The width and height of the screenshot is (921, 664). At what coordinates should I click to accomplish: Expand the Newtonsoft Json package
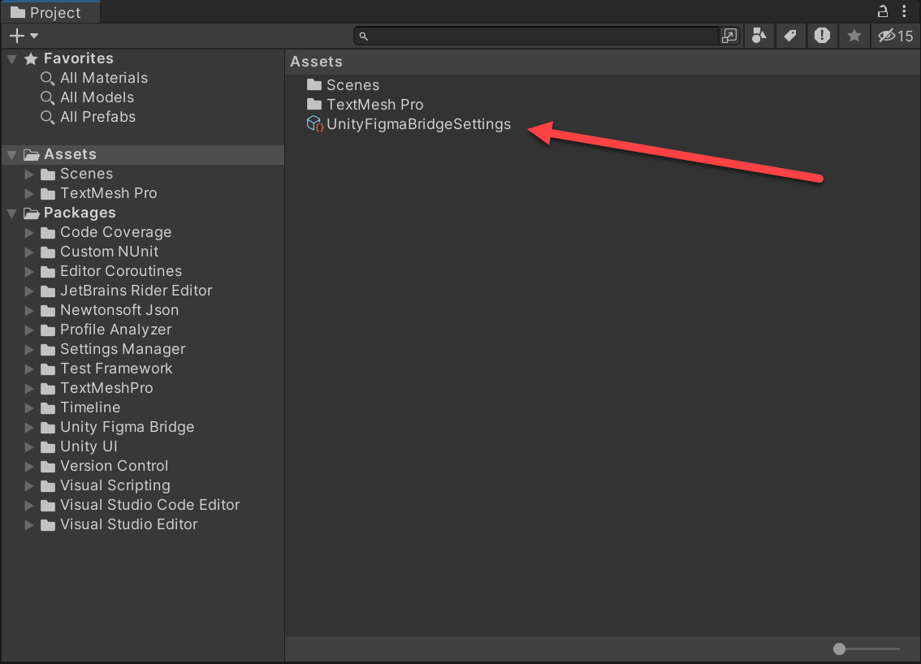click(x=28, y=311)
